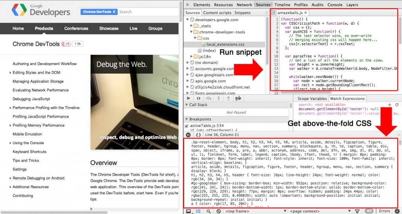This screenshot has width=402, height=214.
Task: Click the deactivate breakpoints icon
Action: tap(238, 98)
